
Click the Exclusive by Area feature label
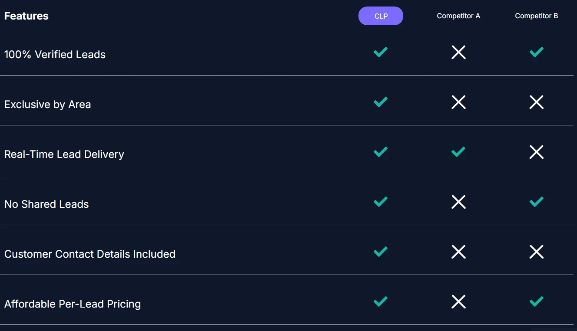point(48,105)
